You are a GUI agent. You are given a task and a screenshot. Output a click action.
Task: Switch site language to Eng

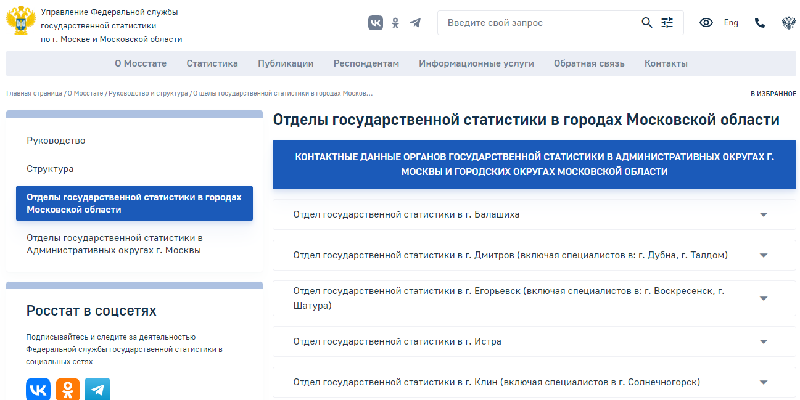(x=731, y=23)
